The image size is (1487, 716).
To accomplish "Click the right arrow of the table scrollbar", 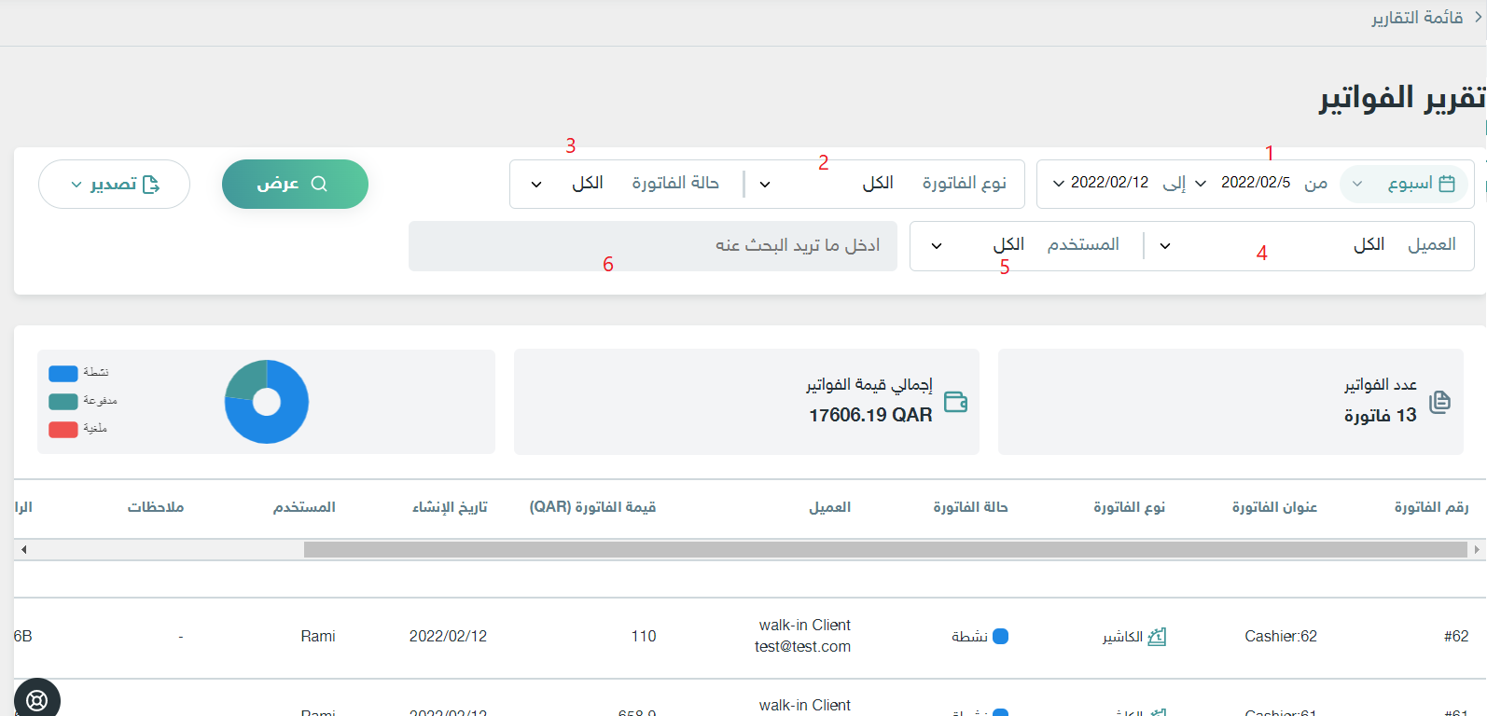I will pos(1477,550).
